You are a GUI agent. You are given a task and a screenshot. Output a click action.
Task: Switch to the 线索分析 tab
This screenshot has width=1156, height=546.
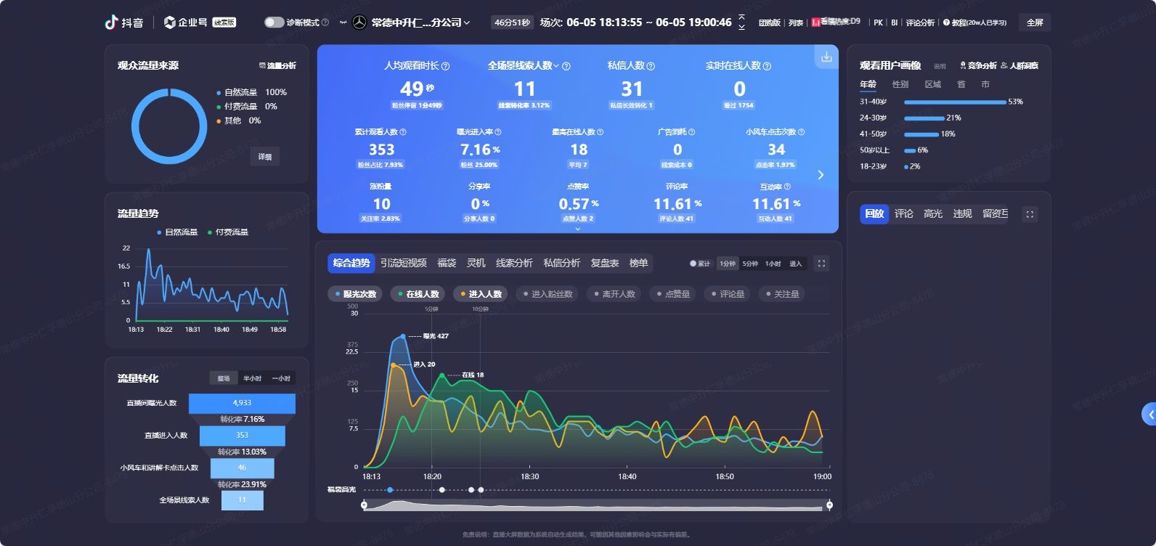point(514,263)
